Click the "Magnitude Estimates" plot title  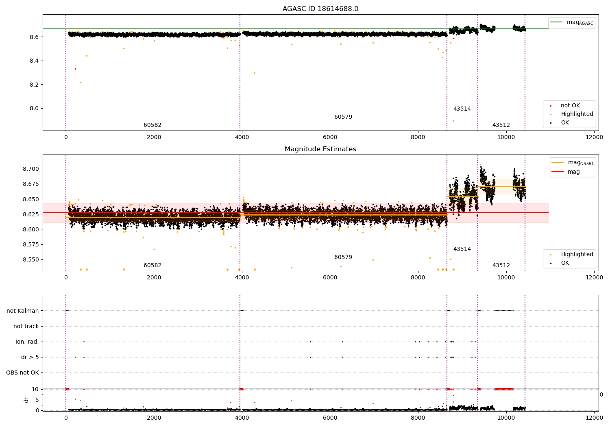tap(320, 149)
